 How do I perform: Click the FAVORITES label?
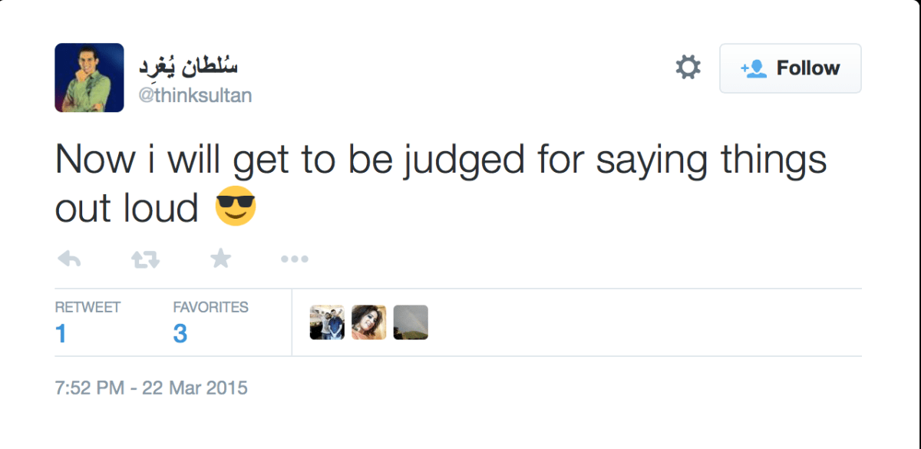210,307
